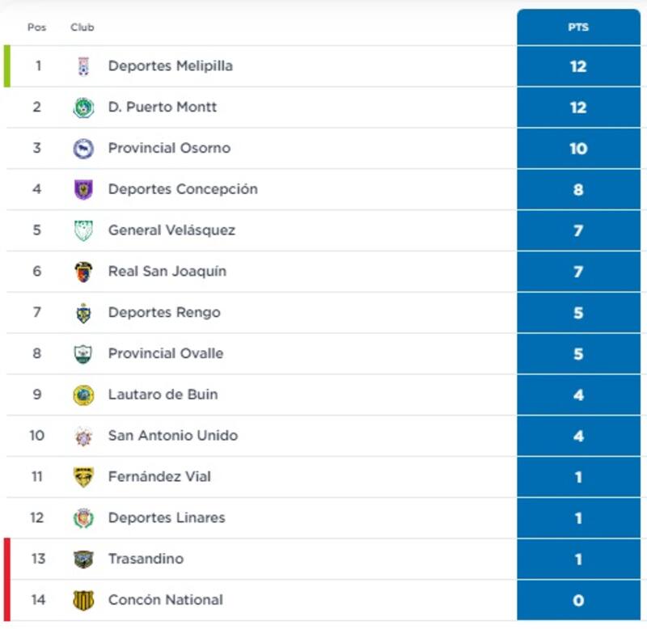The height and width of the screenshot is (629, 647).
Task: Open the Concón National club badge
Action: coord(85,600)
